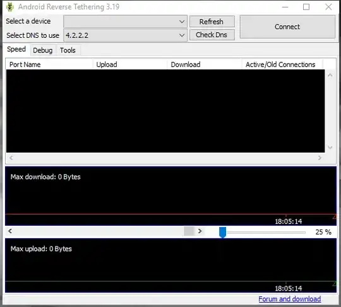Click the zoom slider track near 25 %
This screenshot has height=307, width=341.
(x=266, y=233)
